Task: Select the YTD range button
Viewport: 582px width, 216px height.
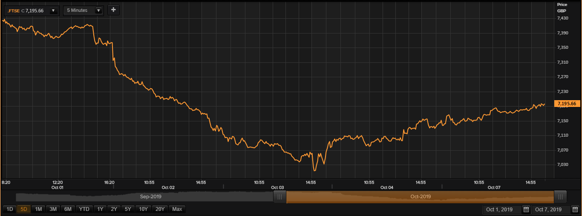Action: (x=84, y=209)
